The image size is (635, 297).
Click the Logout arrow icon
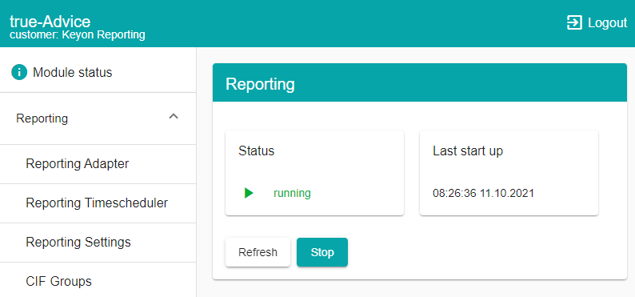(574, 22)
